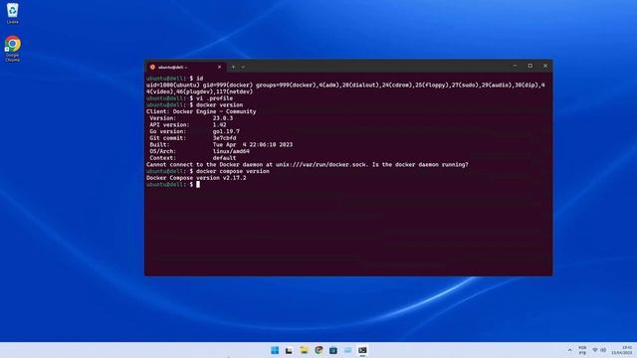Minimize the terminal window
637x358 pixels.
click(x=515, y=66)
